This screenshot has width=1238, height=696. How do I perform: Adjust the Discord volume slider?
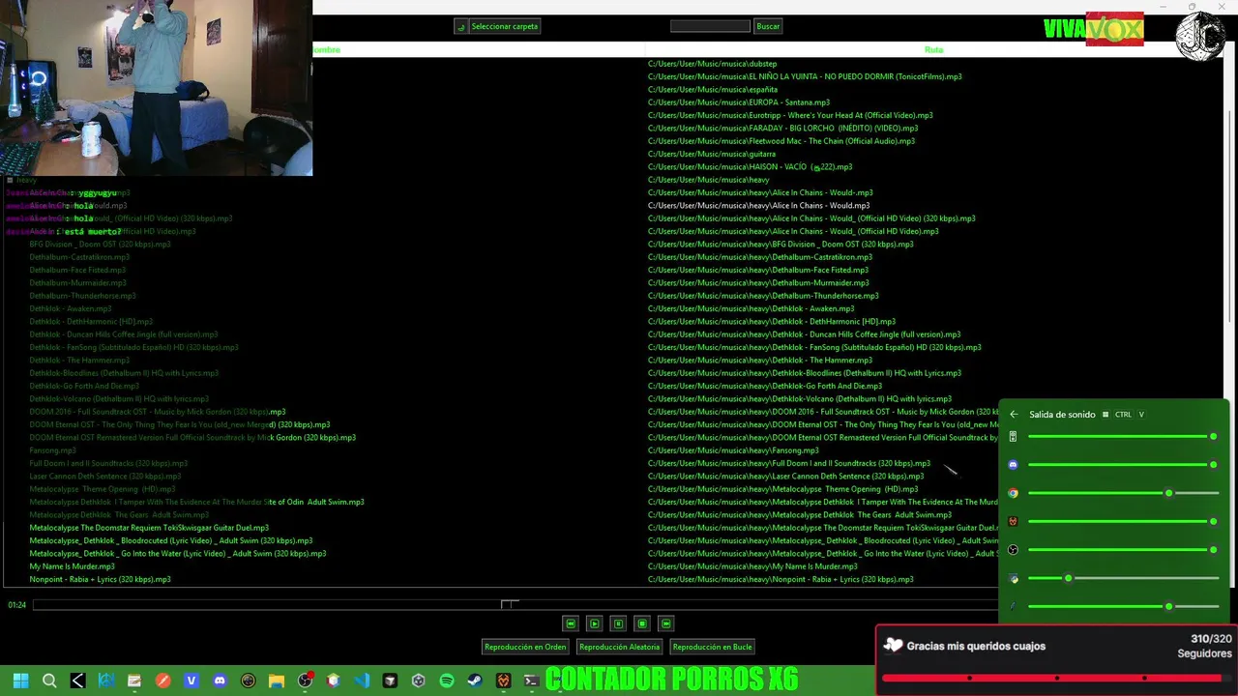pyautogui.click(x=1122, y=465)
